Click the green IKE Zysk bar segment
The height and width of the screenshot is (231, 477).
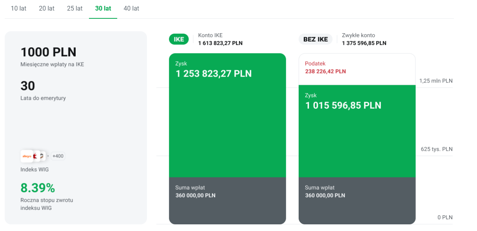tap(227, 125)
